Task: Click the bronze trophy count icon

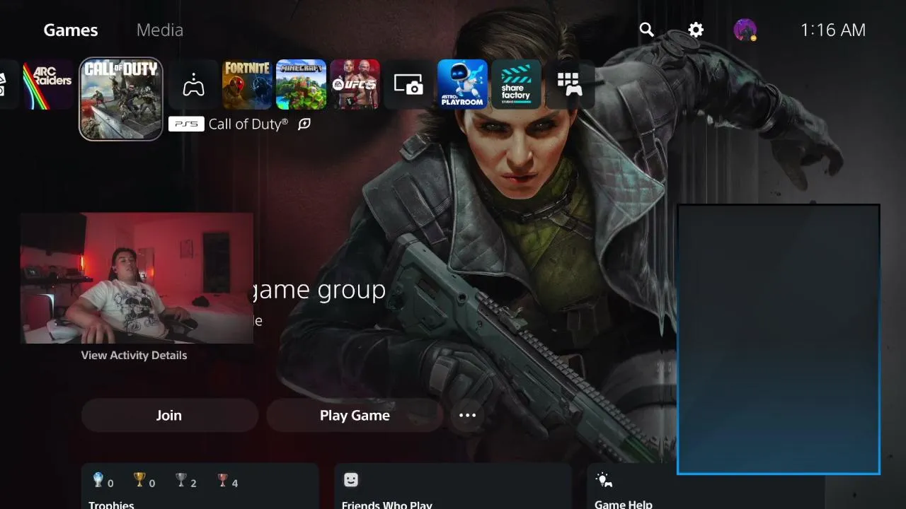Action: (x=223, y=481)
